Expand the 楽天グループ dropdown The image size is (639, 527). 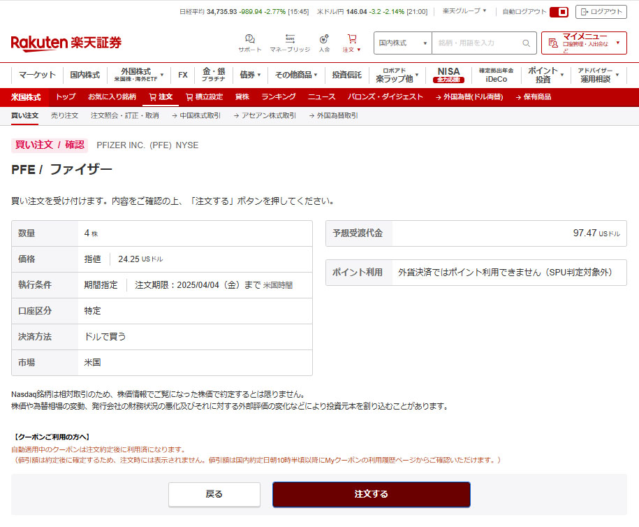(464, 11)
